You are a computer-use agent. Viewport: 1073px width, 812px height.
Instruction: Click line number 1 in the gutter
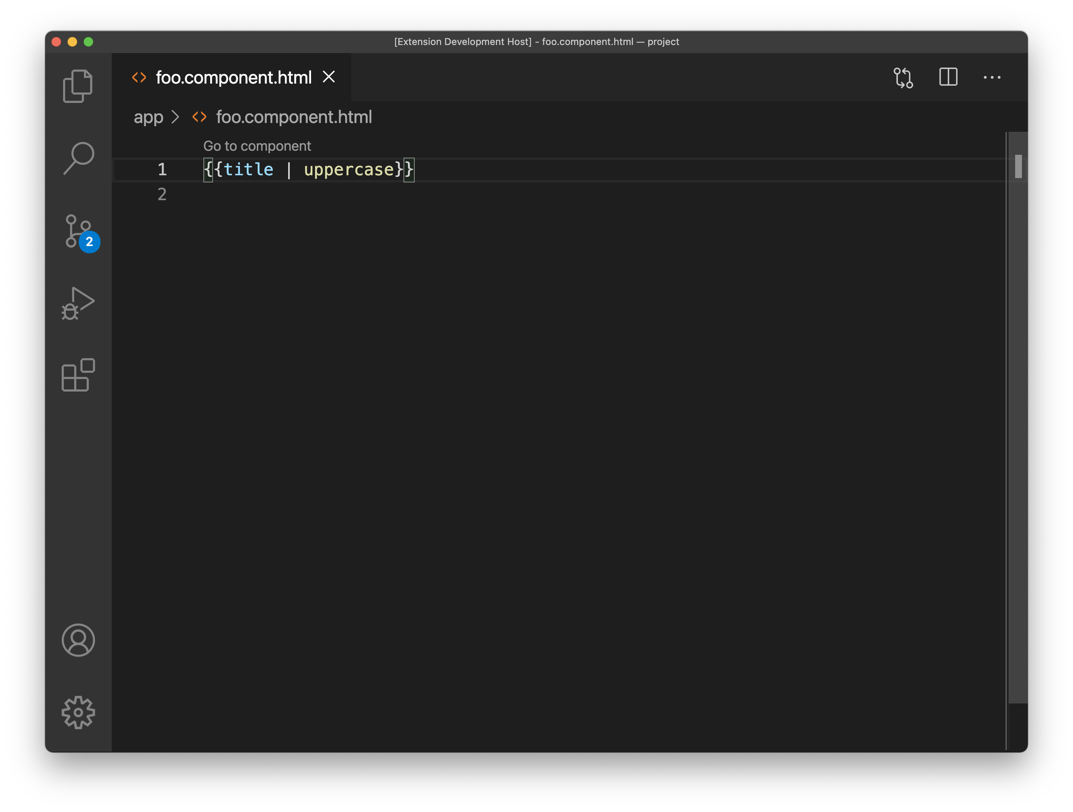[x=162, y=169]
